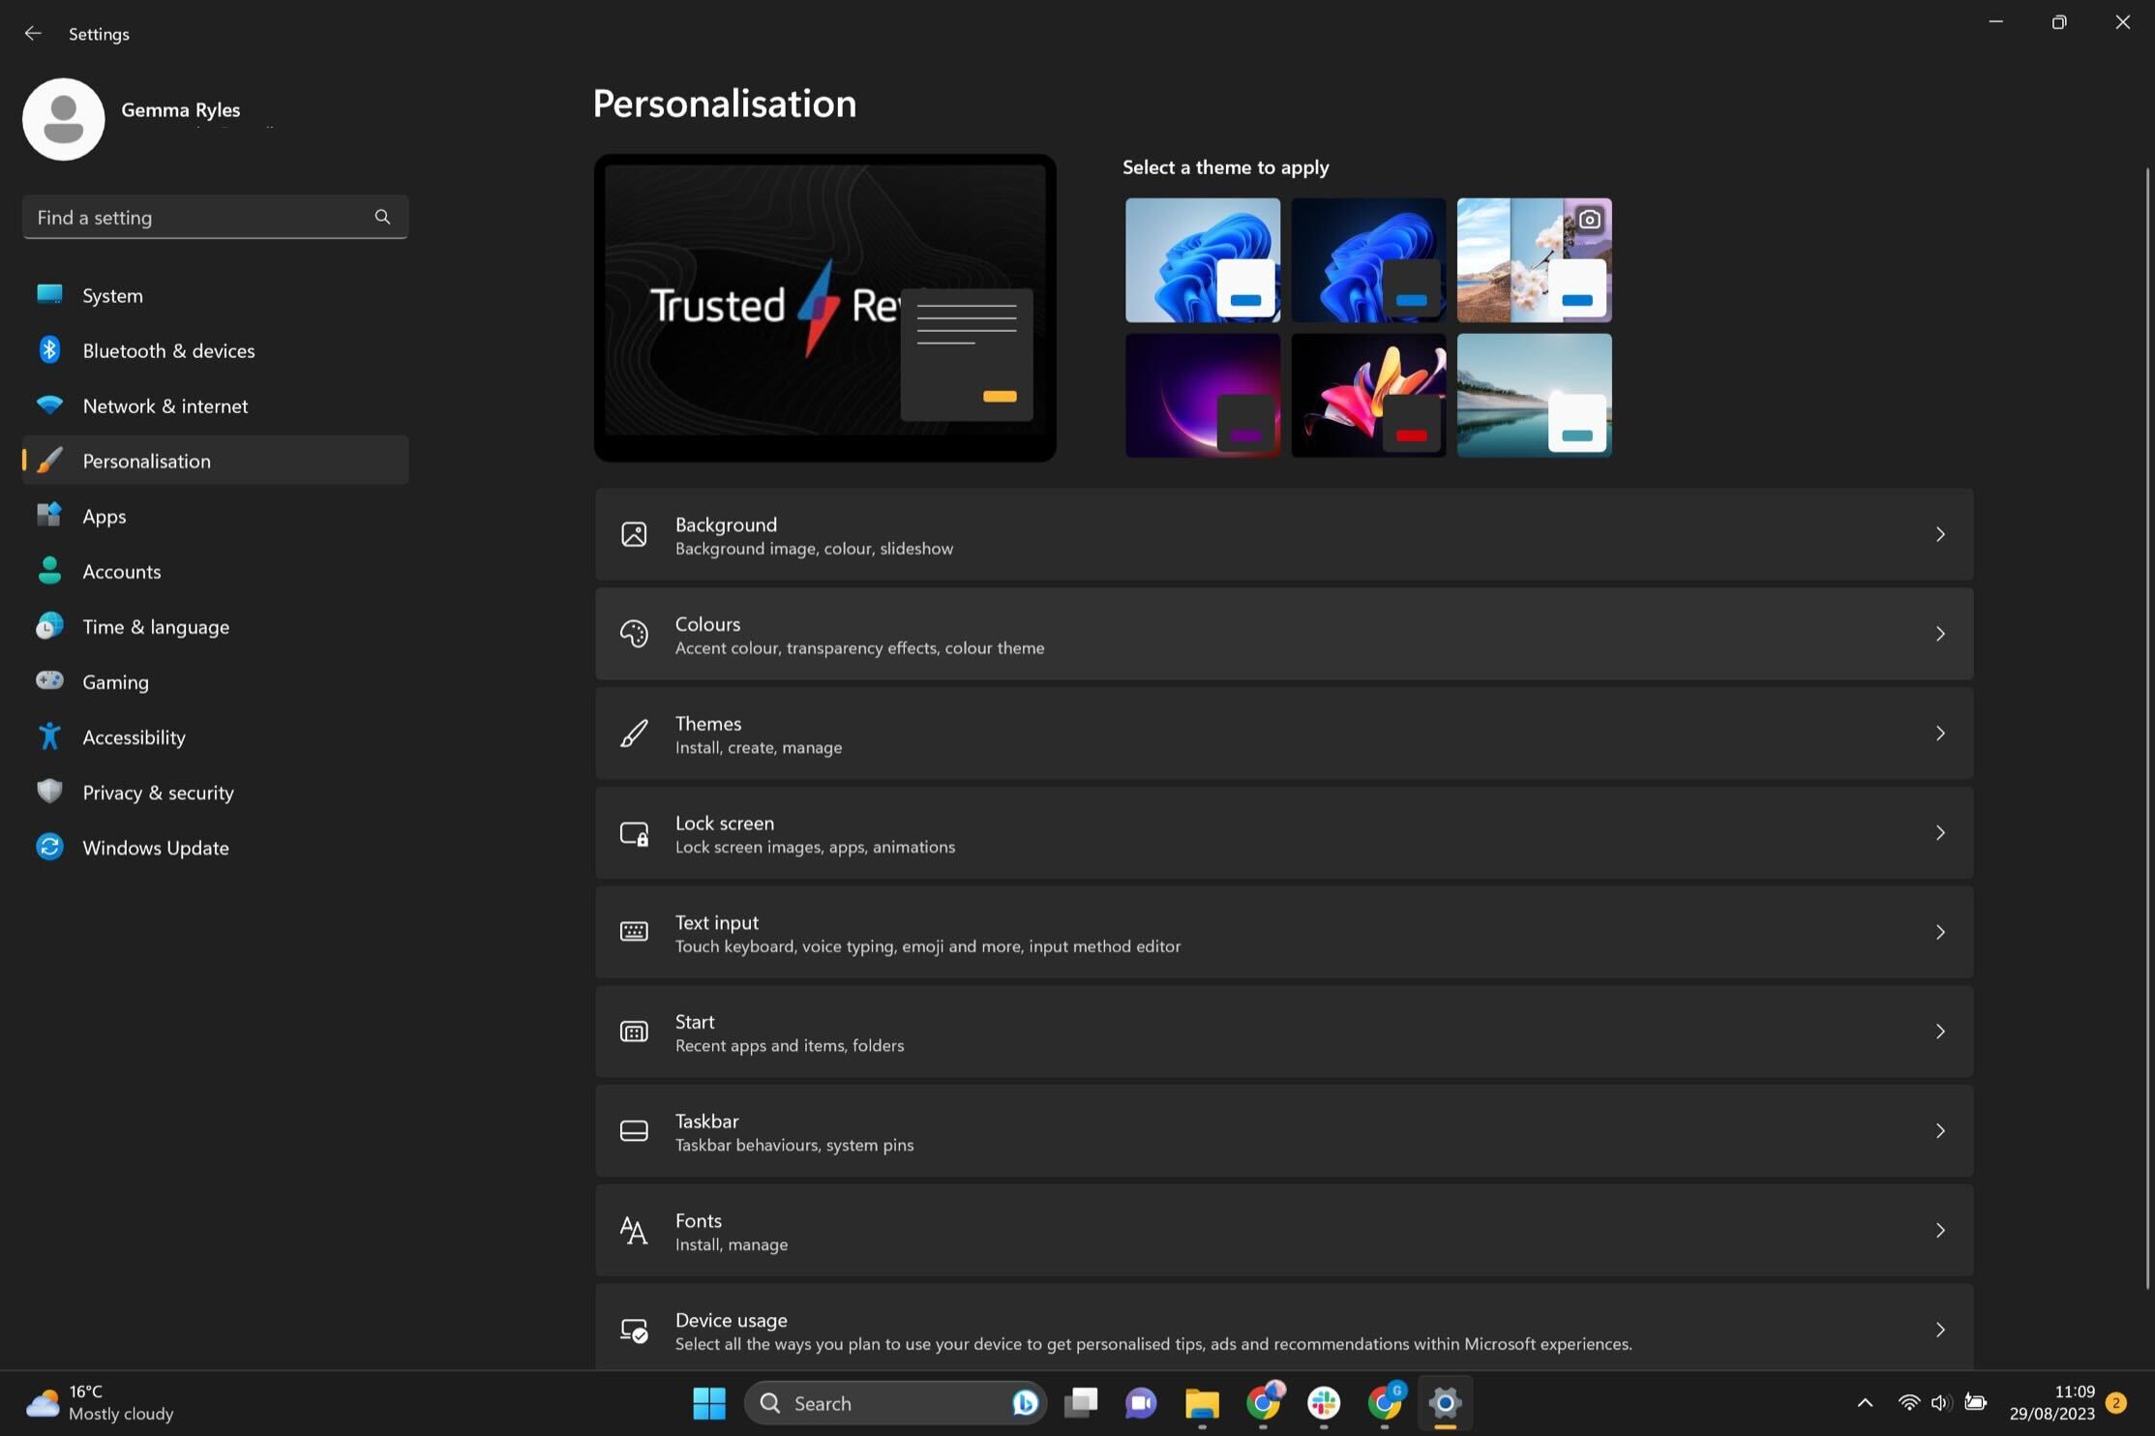Switch to Gaming settings in the sidebar
Viewport: 2155px width, 1436px height.
click(115, 681)
